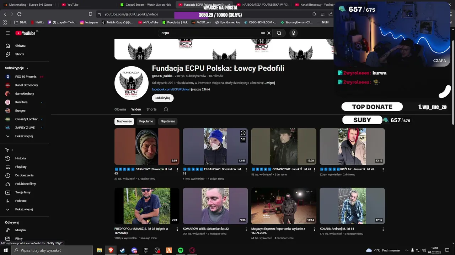Open options menu for FREDROPOL video

(x=178, y=229)
